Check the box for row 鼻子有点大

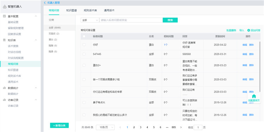pyautogui.click(x=84, y=102)
